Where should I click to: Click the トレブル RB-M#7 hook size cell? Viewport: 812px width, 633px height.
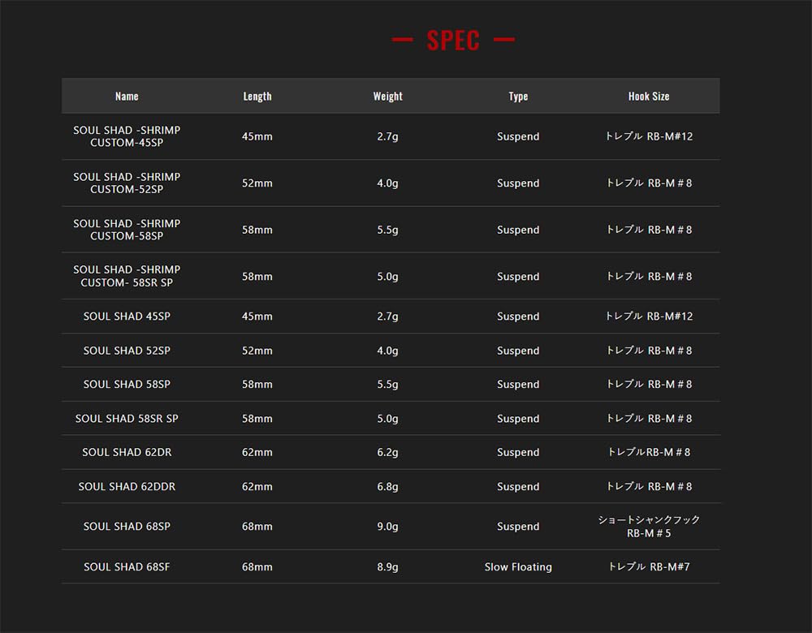coord(649,567)
